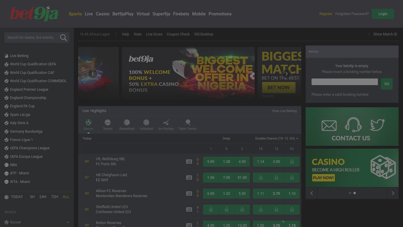Click 51.00 odds for ES Sétif

(x=242, y=178)
